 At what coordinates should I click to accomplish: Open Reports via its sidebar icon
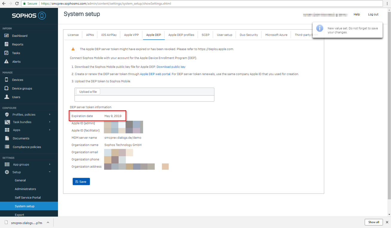pyautogui.click(x=7, y=44)
